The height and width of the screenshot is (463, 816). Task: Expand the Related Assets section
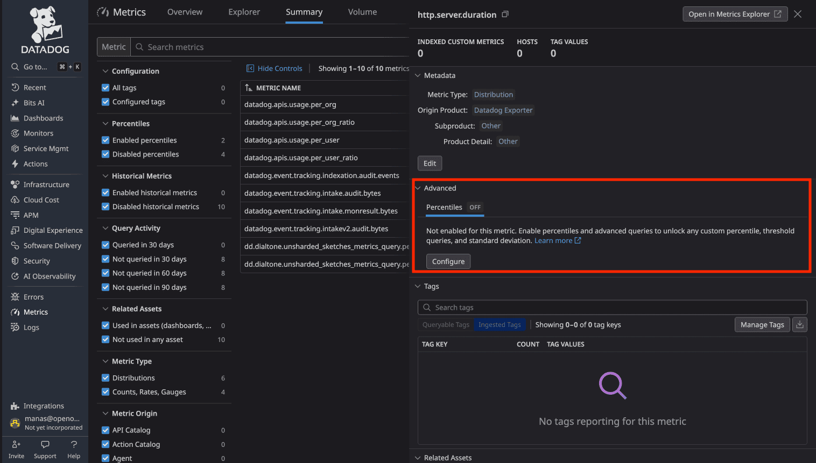418,458
